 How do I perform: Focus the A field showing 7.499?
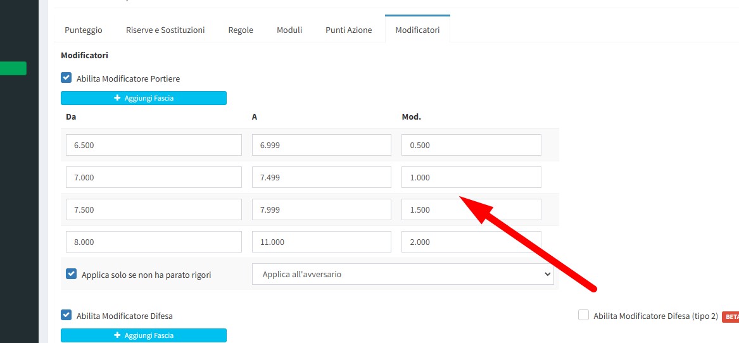pyautogui.click(x=321, y=177)
